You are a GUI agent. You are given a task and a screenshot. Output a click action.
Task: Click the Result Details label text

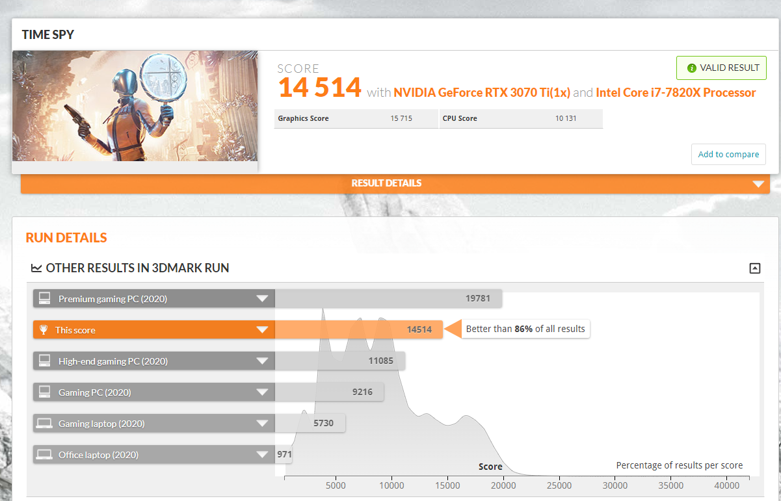pyautogui.click(x=386, y=183)
